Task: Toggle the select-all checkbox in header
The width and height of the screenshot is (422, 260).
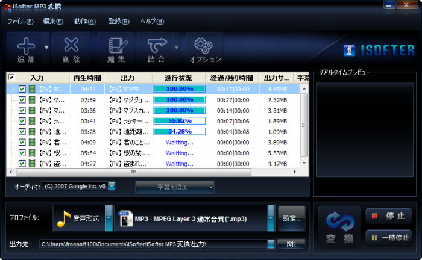Action: click(11, 78)
